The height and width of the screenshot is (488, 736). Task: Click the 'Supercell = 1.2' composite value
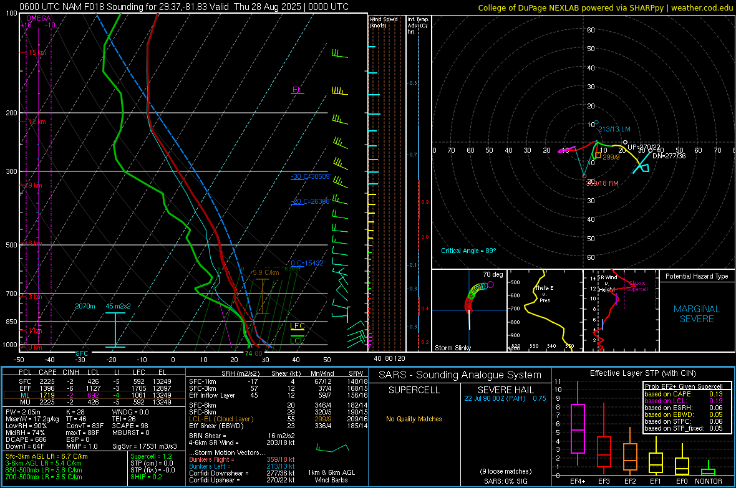(151, 456)
